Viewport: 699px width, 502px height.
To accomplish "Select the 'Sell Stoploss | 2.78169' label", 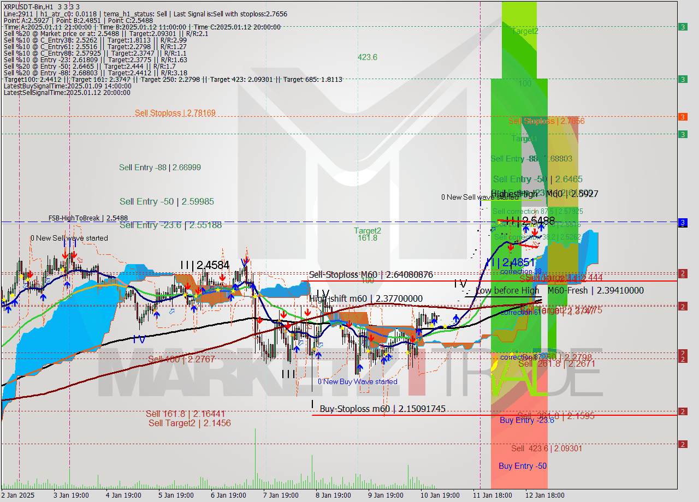I will [x=175, y=113].
